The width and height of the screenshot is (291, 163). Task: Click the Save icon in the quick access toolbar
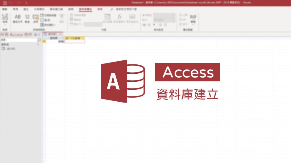(x=4, y=2)
